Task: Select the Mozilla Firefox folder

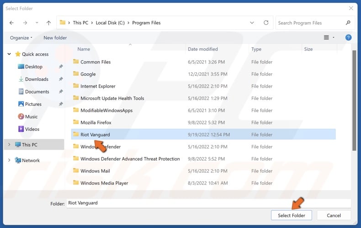Action: pyautogui.click(x=203, y=123)
